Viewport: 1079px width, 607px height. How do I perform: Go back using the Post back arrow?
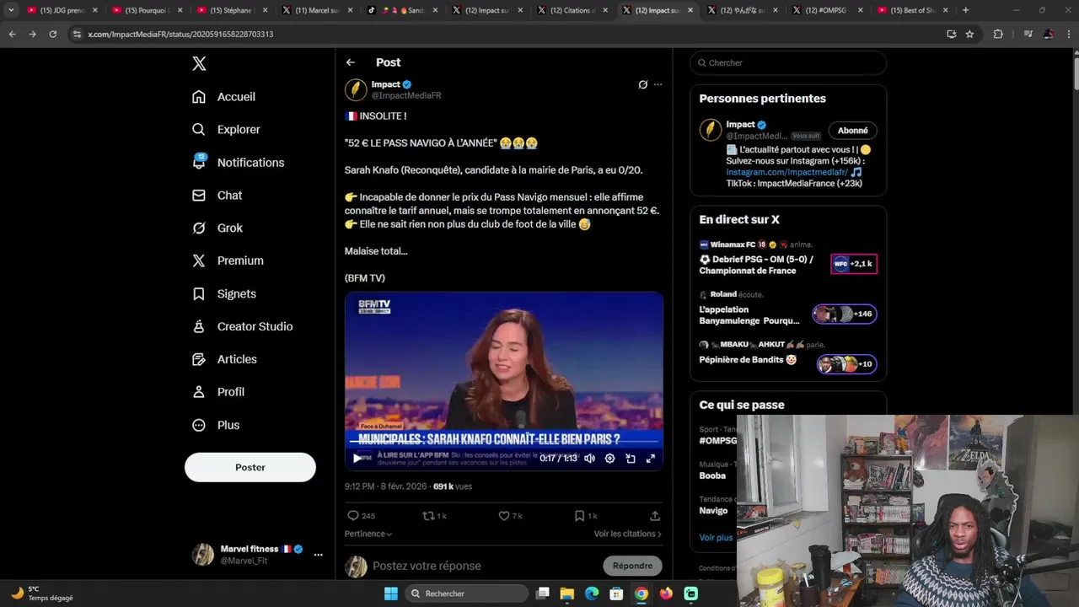[351, 62]
